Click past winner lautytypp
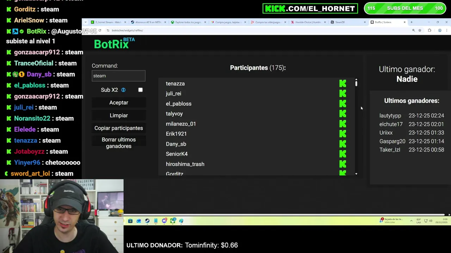Viewport: 451px width, 253px height. coord(390,116)
